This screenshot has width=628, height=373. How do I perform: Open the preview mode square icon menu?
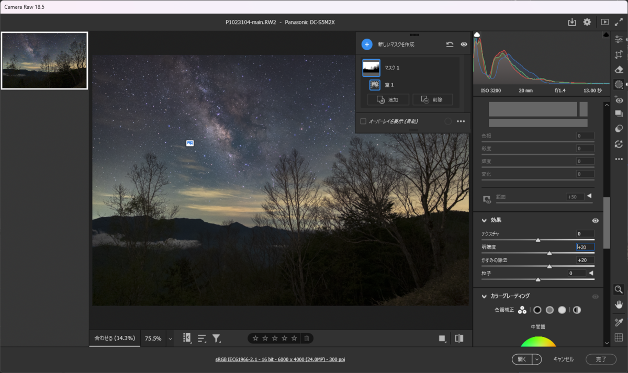point(443,338)
